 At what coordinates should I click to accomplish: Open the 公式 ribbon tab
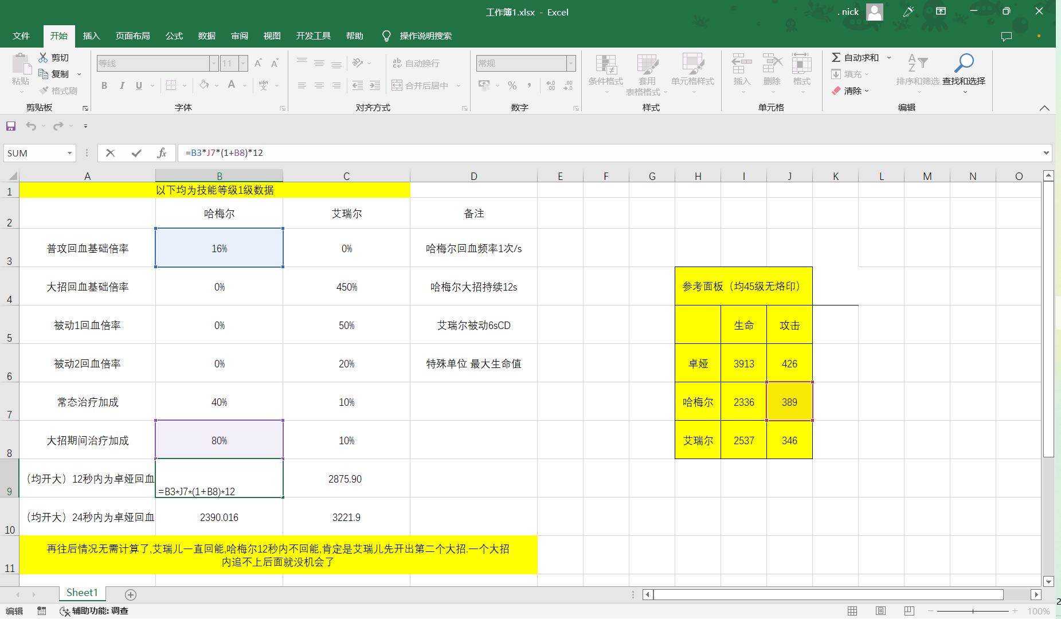(174, 36)
